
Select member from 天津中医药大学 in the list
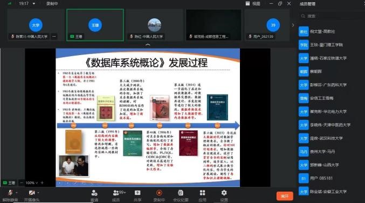[x=332, y=125]
